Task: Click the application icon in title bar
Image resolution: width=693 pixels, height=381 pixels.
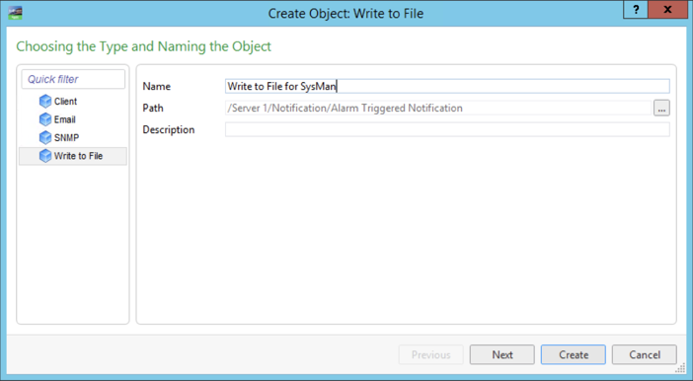Action: [15, 13]
